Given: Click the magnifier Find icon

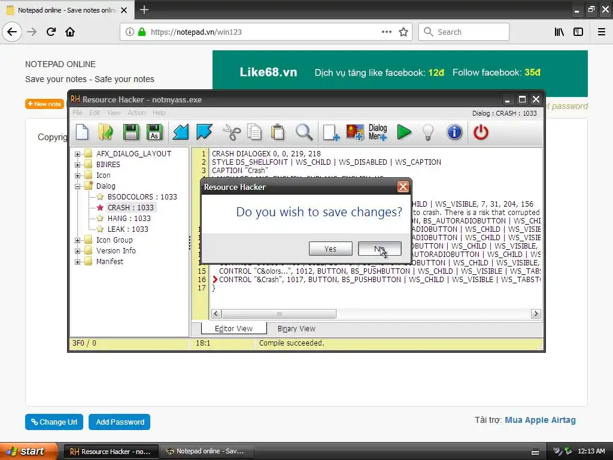Looking at the screenshot, I should (304, 132).
